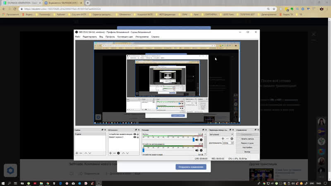Close the Sources panel
The height and width of the screenshot is (186, 331).
[139, 130]
